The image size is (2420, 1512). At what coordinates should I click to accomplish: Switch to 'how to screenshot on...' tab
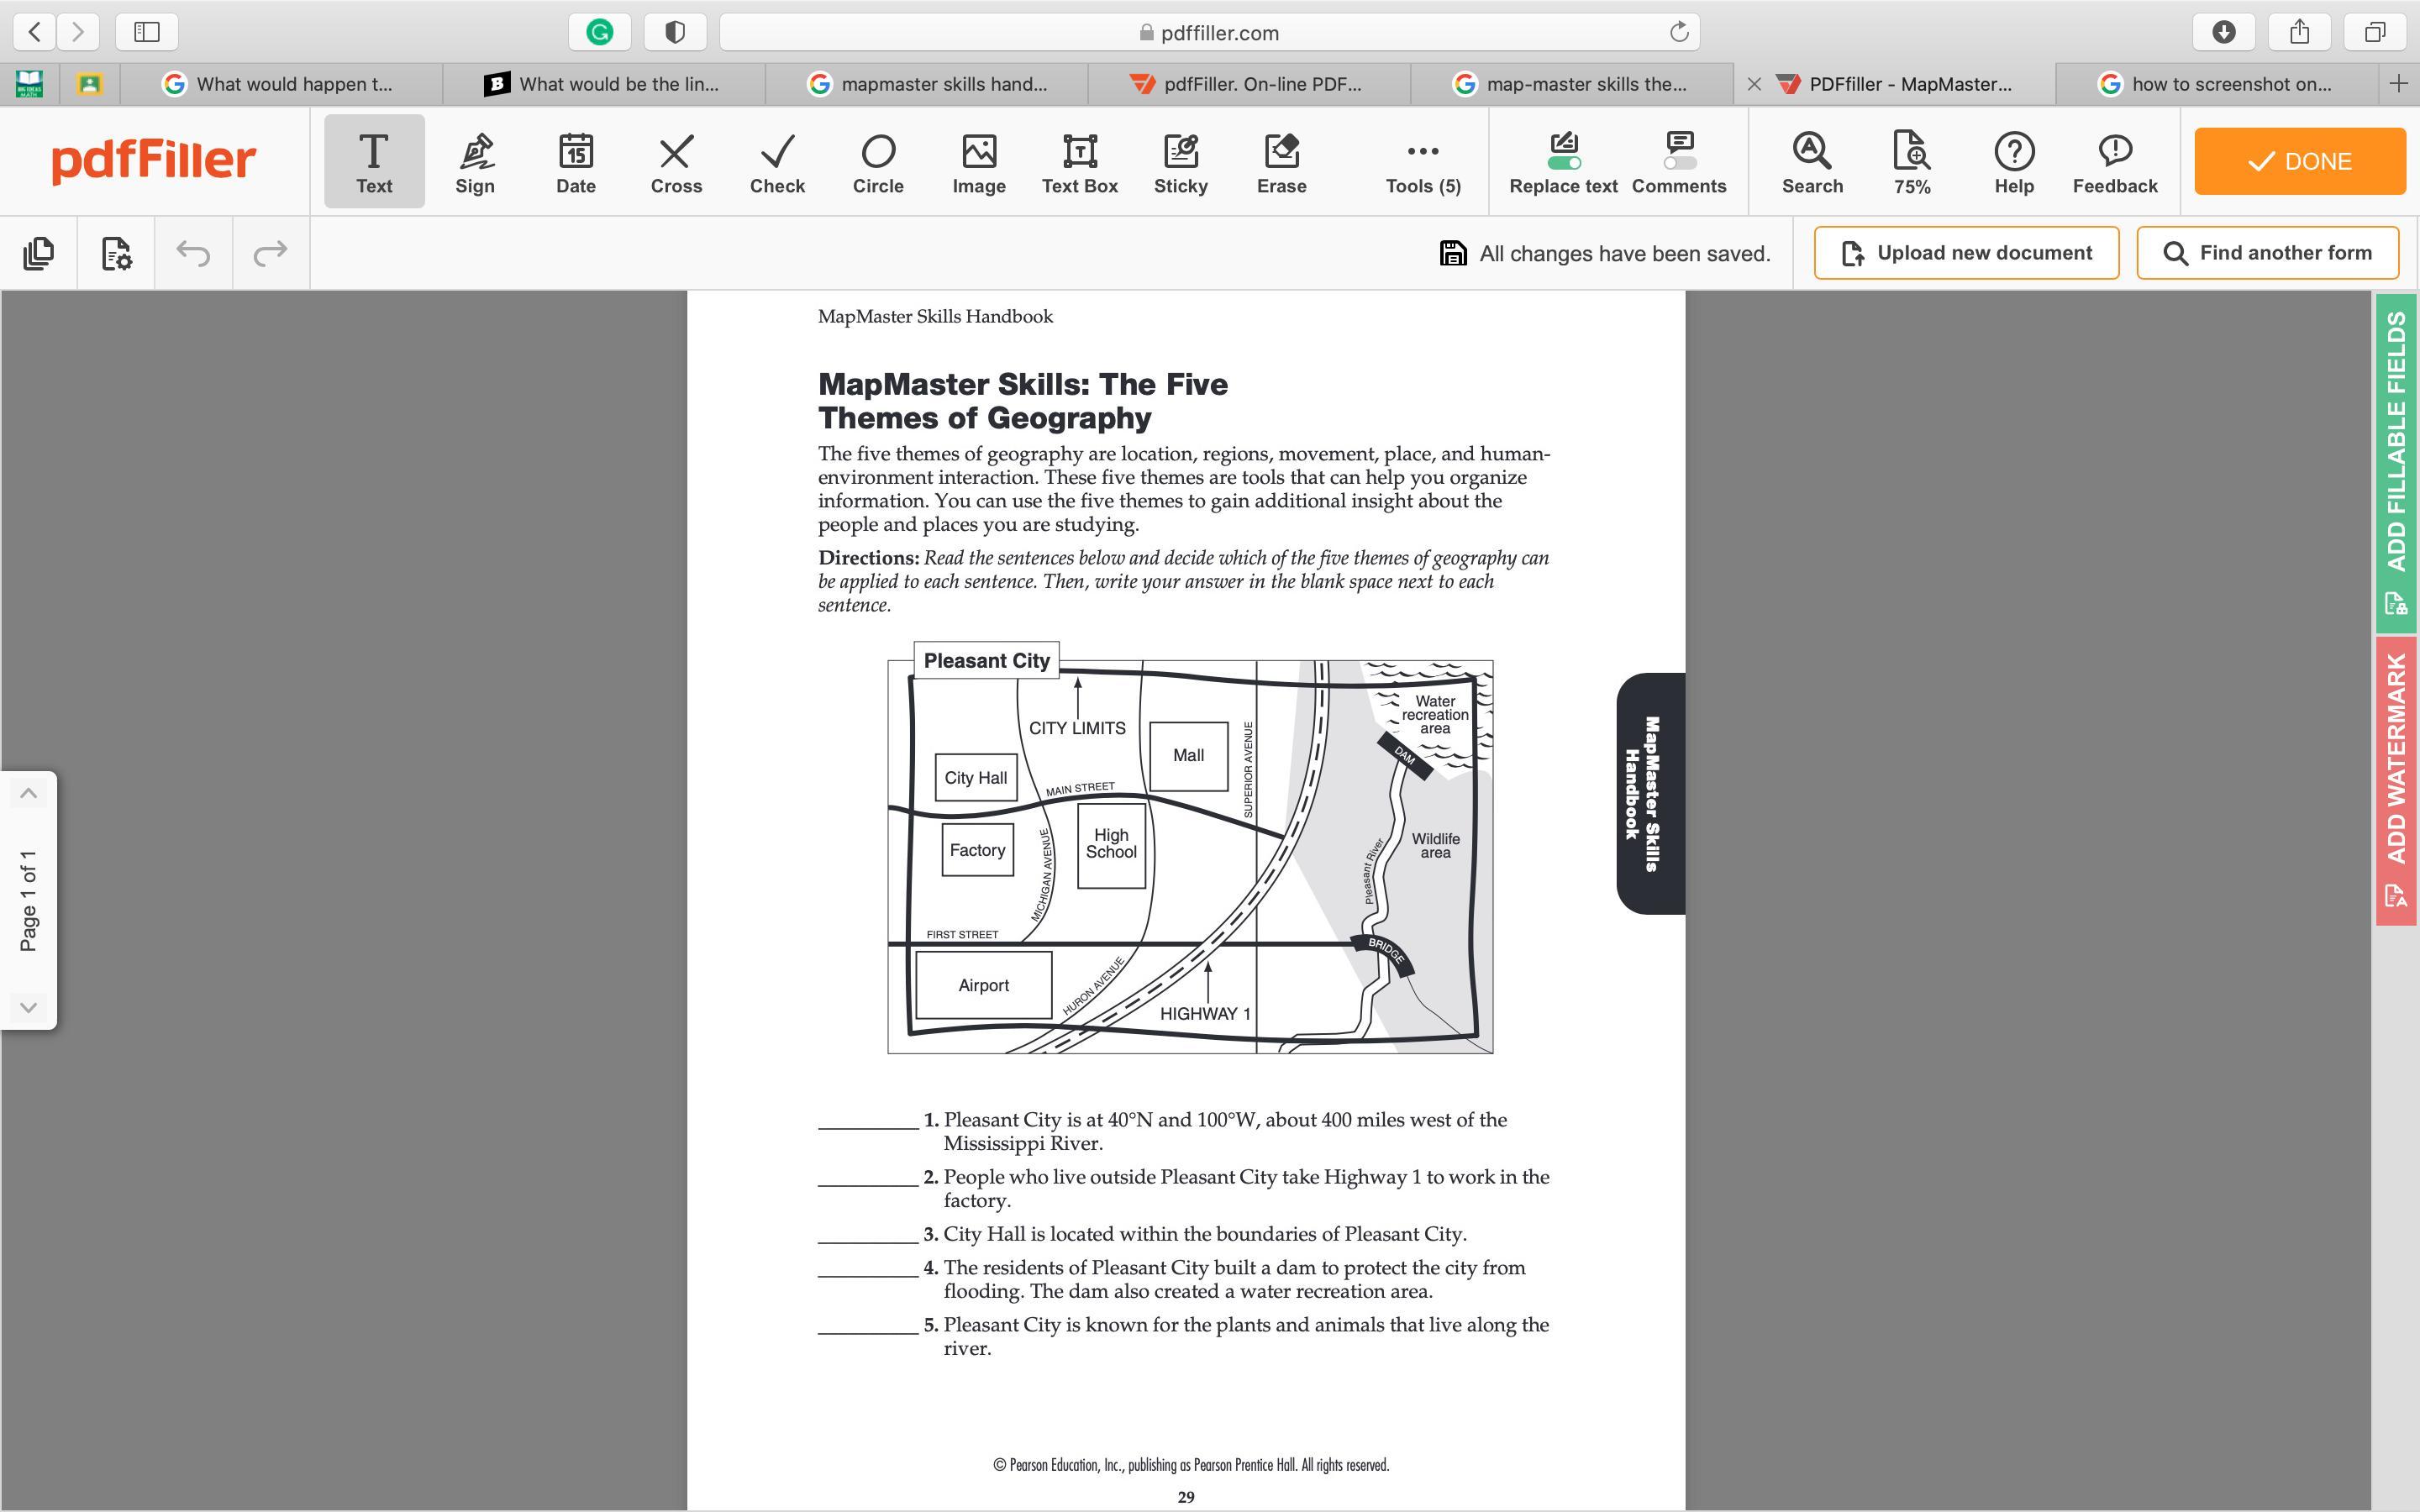coord(2216,84)
